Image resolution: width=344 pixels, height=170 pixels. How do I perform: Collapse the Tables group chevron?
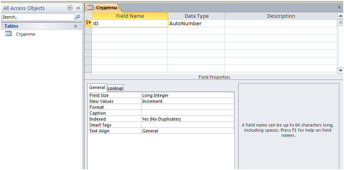pos(75,26)
